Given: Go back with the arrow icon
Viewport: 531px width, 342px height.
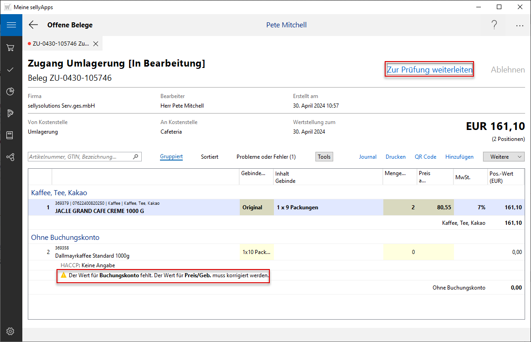Looking at the screenshot, I should (x=33, y=25).
